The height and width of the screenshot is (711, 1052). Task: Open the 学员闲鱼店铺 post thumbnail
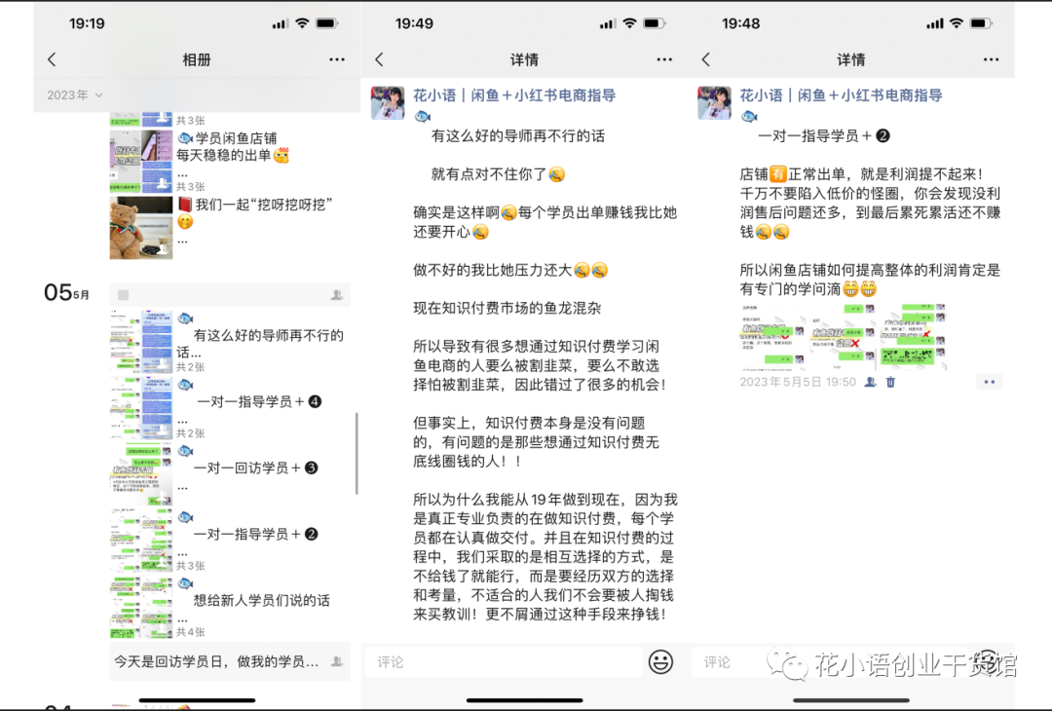point(141,162)
